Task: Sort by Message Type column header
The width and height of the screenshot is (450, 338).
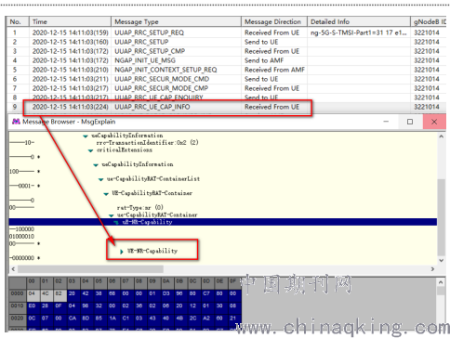Action: [176, 21]
